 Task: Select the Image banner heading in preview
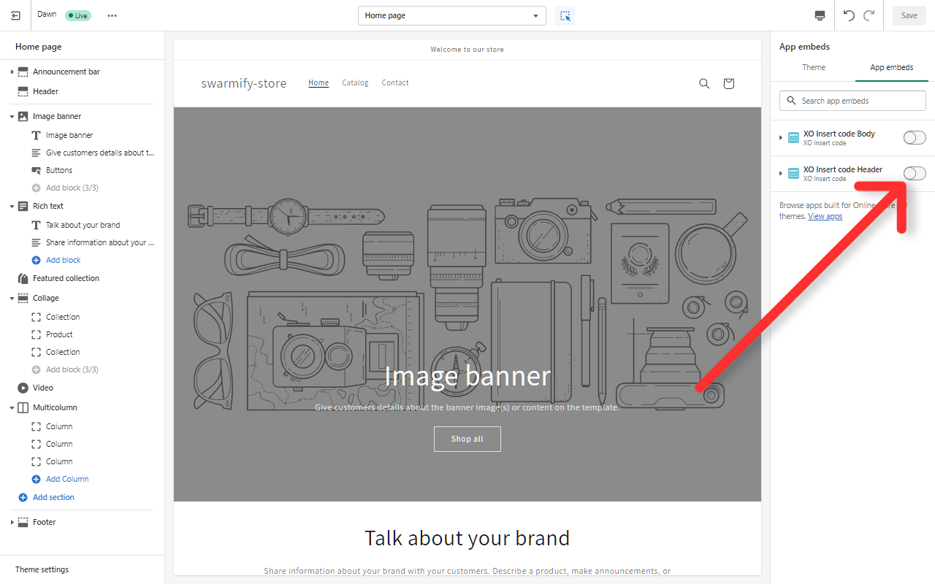pos(467,375)
